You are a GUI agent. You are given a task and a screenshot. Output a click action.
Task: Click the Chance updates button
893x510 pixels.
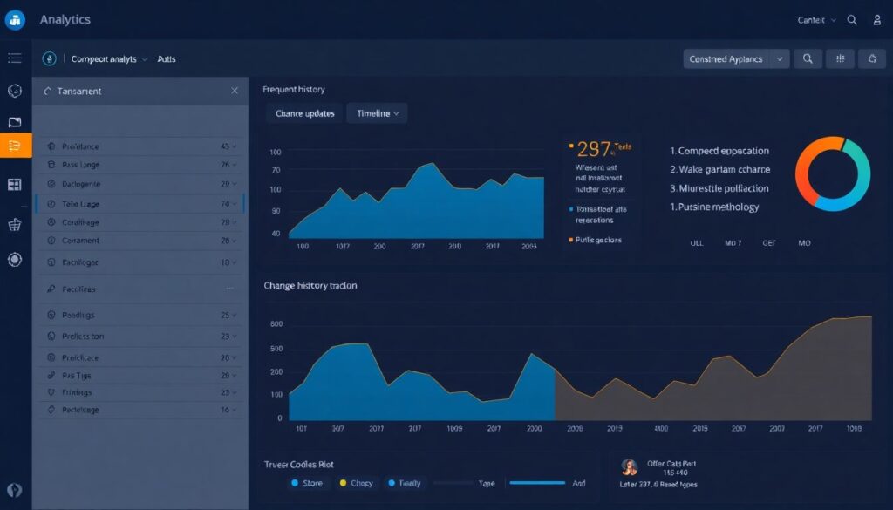(304, 113)
